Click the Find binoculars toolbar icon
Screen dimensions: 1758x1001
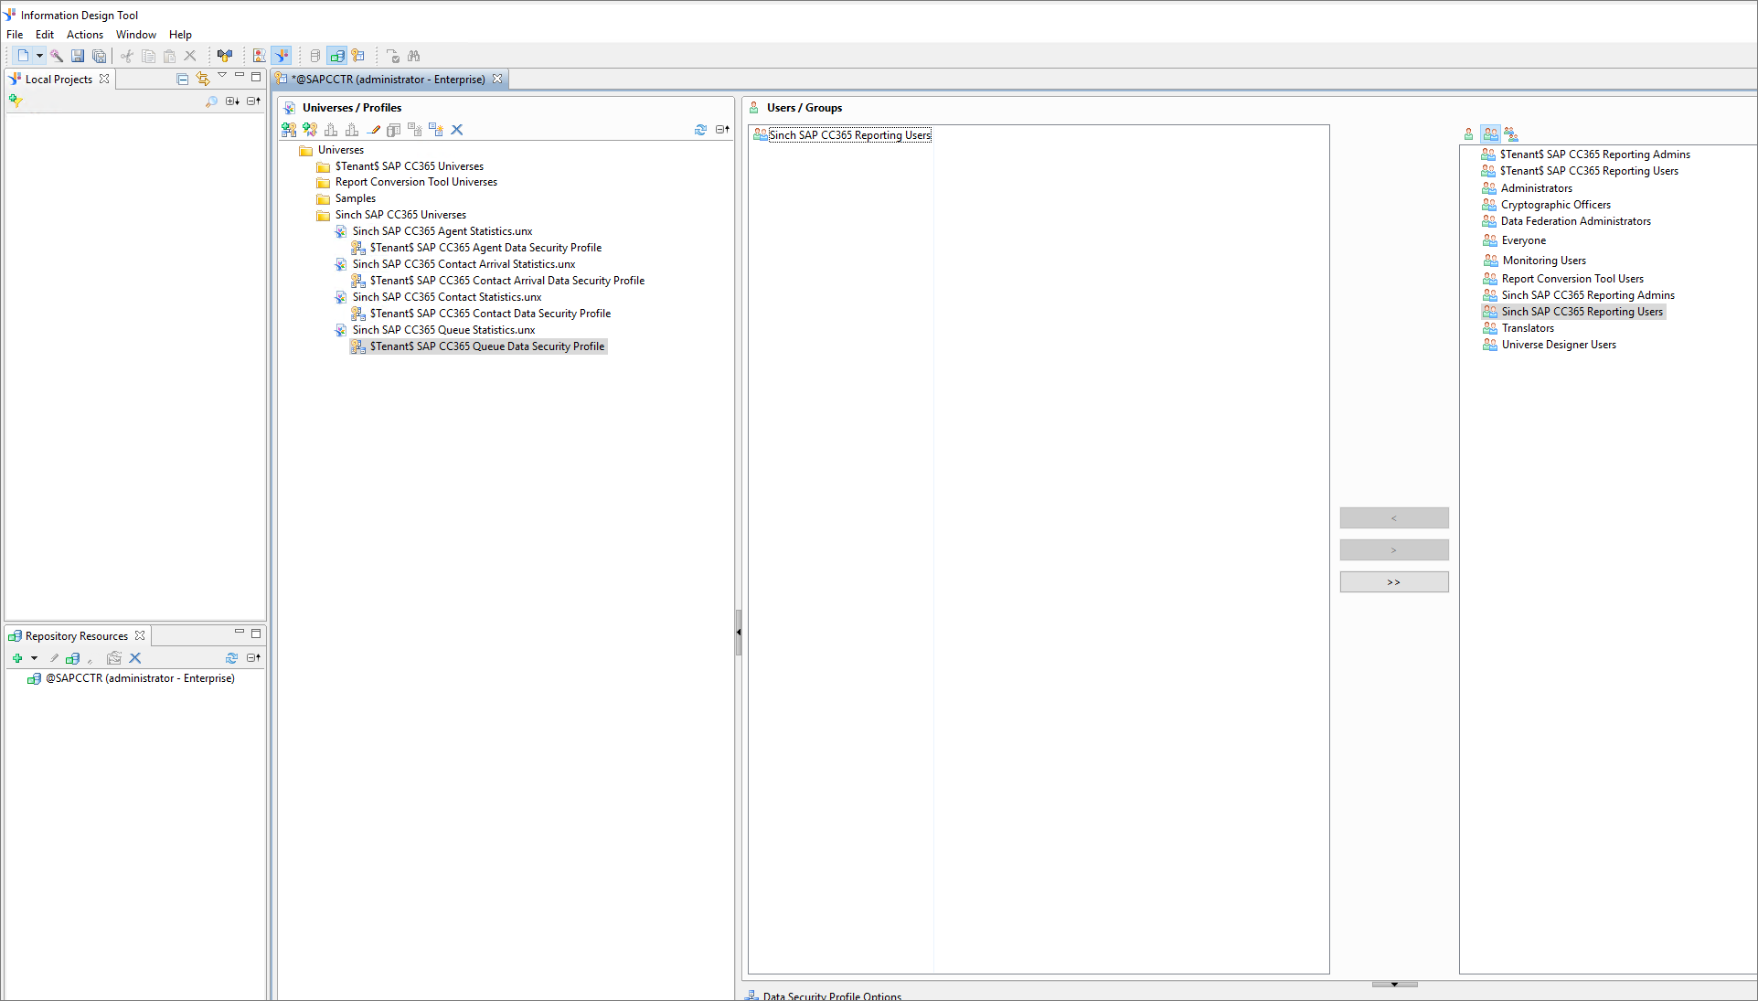point(414,56)
